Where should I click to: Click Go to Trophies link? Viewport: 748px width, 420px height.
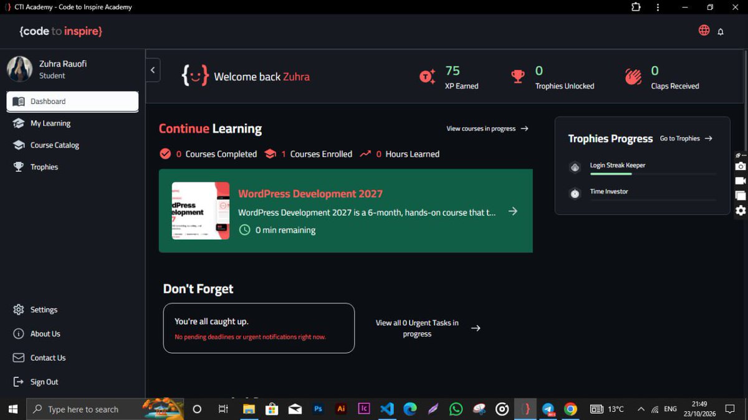pyautogui.click(x=686, y=138)
